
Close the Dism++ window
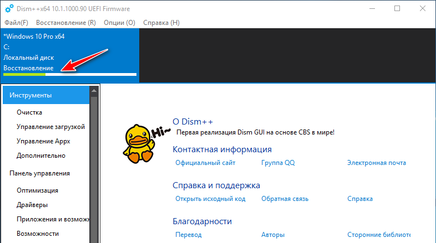pos(422,9)
